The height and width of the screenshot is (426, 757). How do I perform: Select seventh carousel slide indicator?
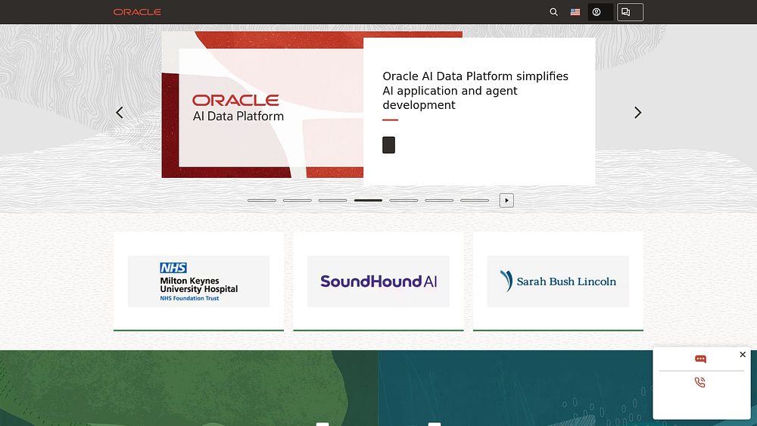pyautogui.click(x=475, y=201)
